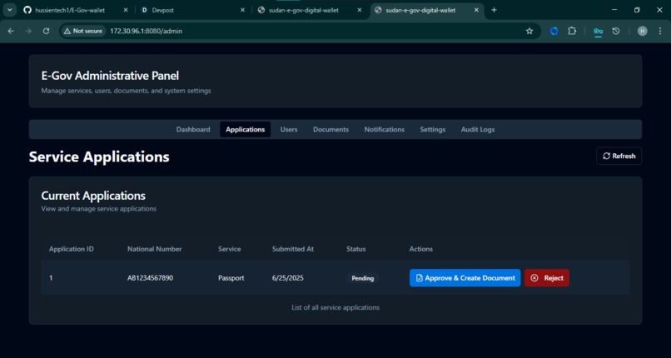Open the Audit Logs section
The width and height of the screenshot is (671, 358).
478,129
